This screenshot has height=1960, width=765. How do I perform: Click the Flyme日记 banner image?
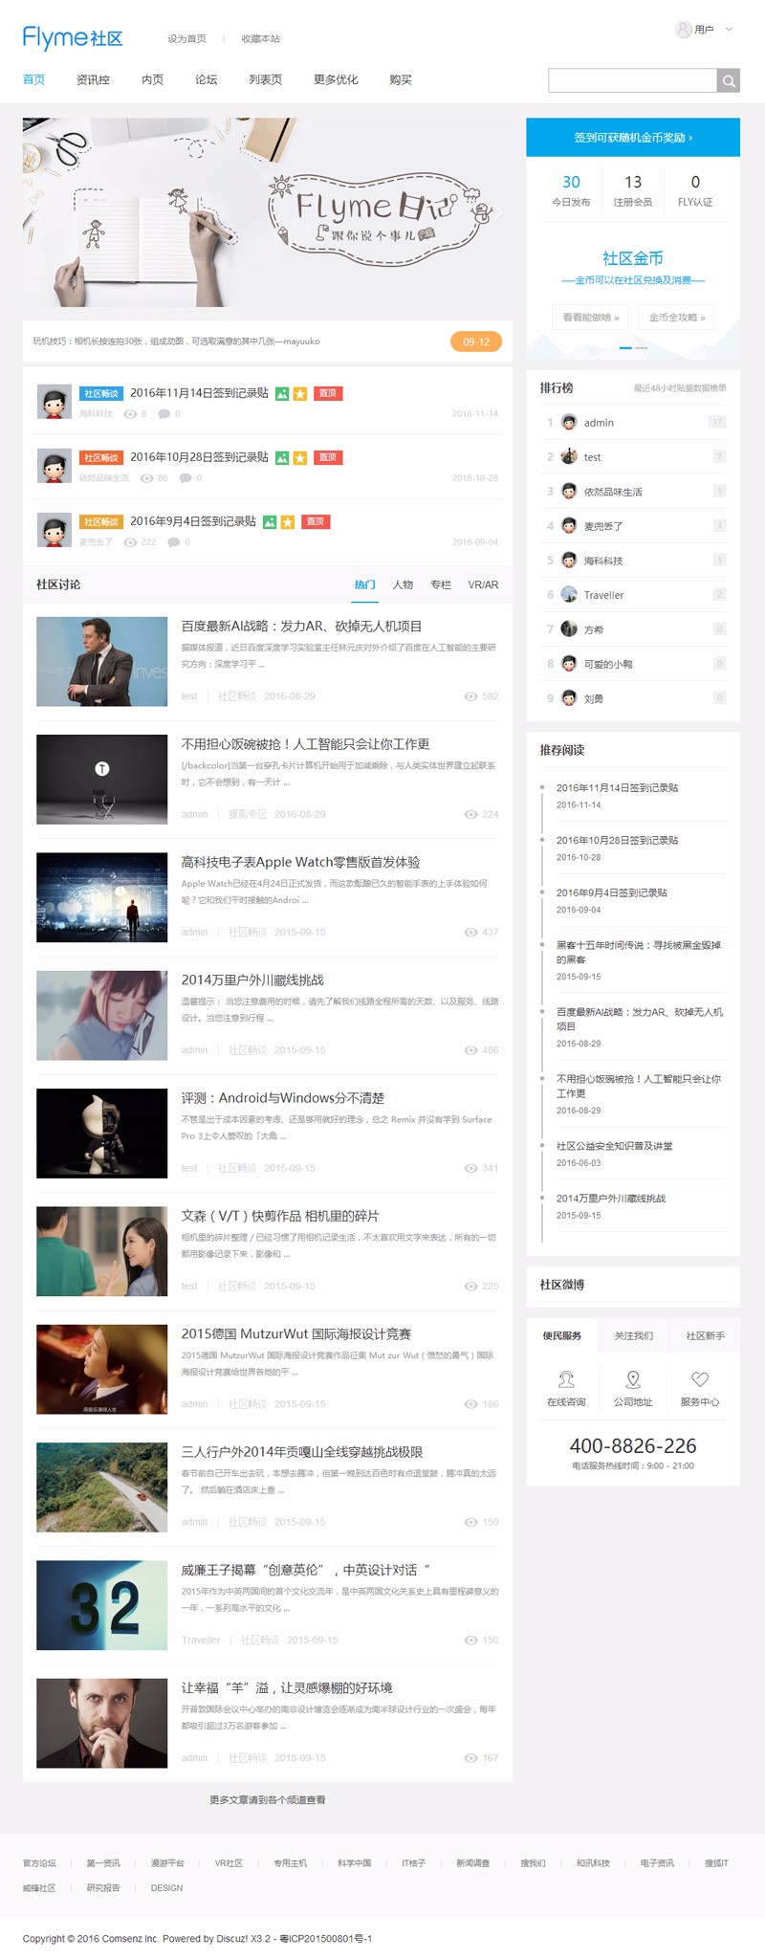[x=267, y=212]
